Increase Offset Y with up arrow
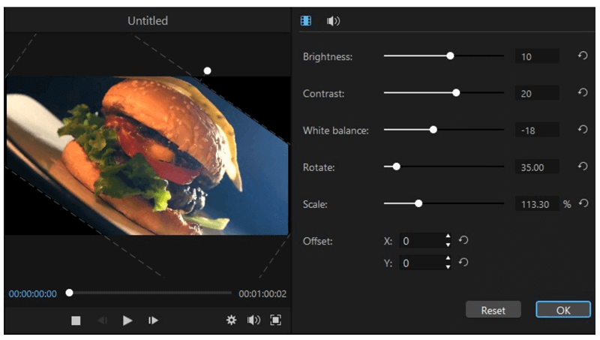 (448, 259)
